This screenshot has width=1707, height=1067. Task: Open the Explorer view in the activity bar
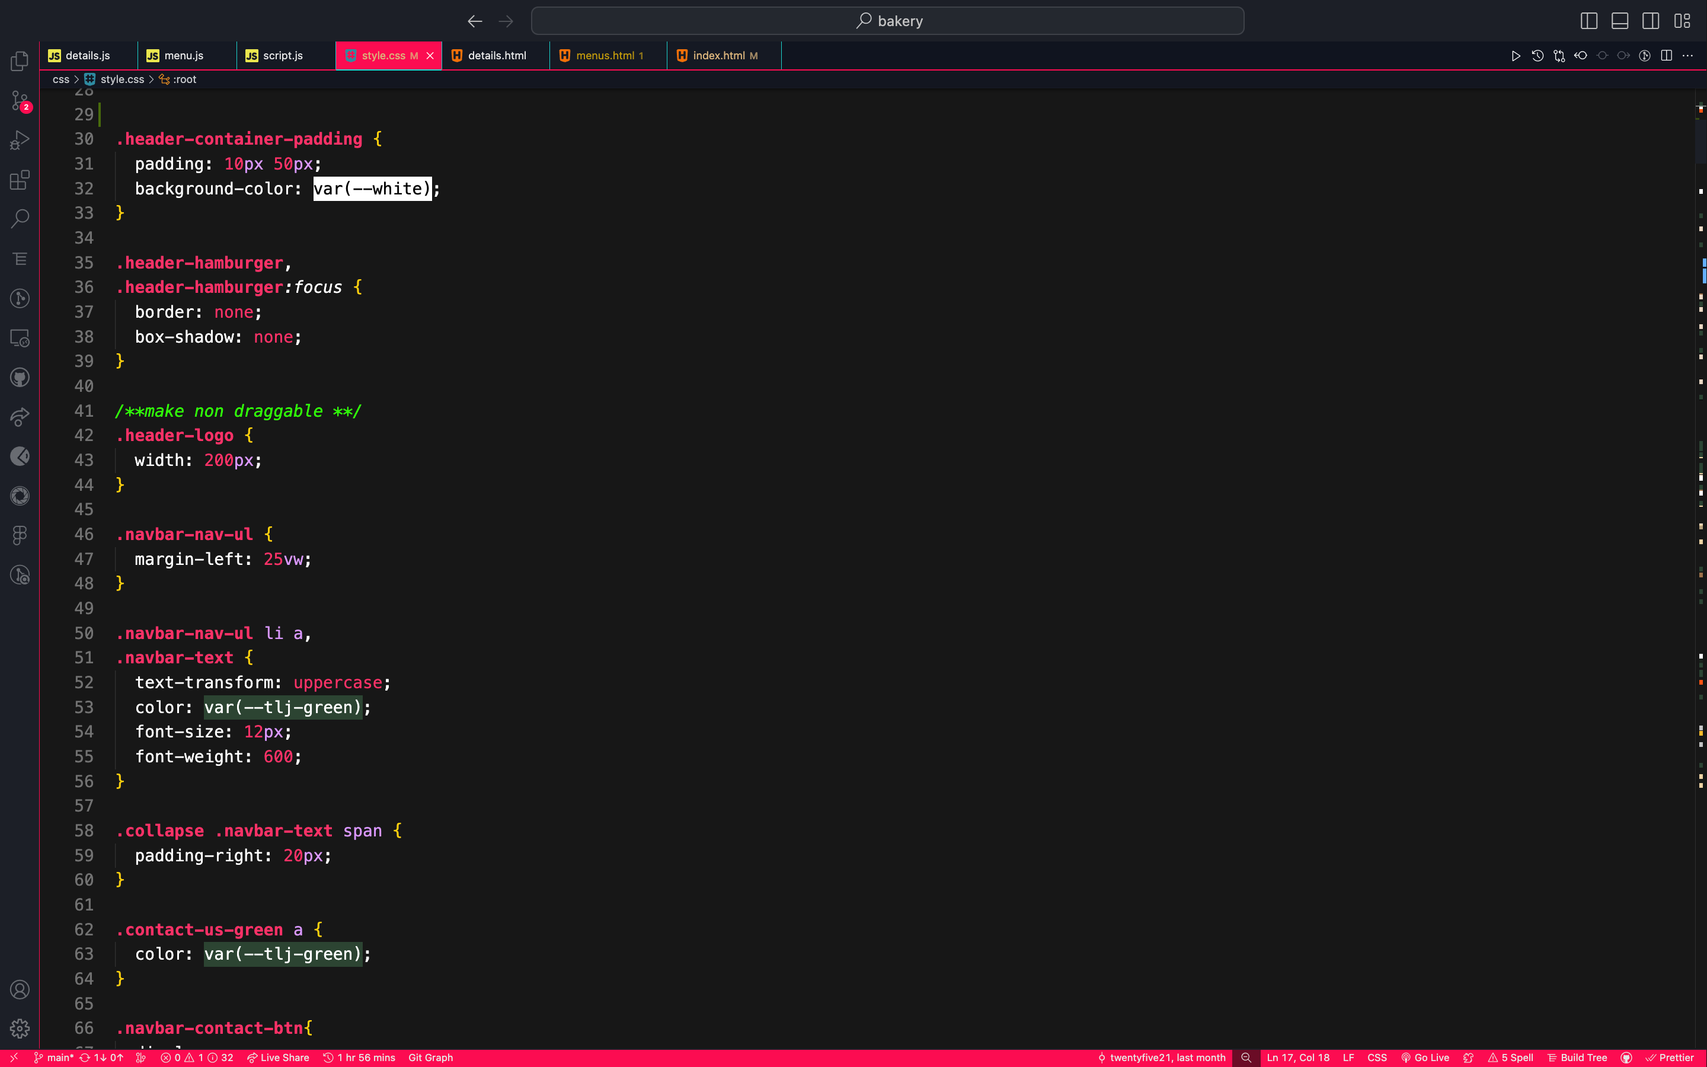coord(20,60)
